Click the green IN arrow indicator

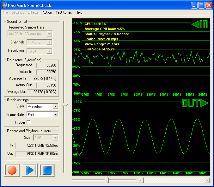(x=200, y=25)
